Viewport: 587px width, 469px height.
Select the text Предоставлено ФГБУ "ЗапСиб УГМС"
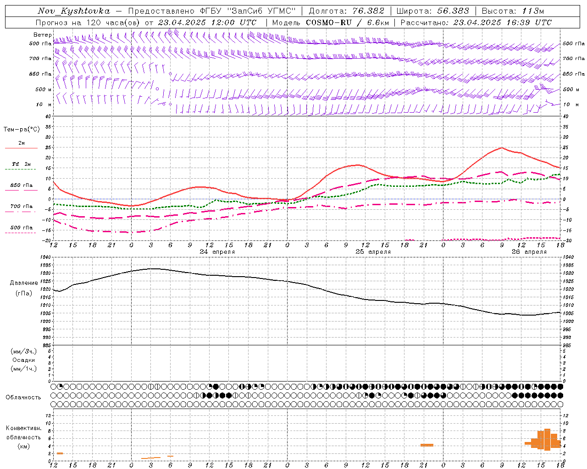pos(212,11)
